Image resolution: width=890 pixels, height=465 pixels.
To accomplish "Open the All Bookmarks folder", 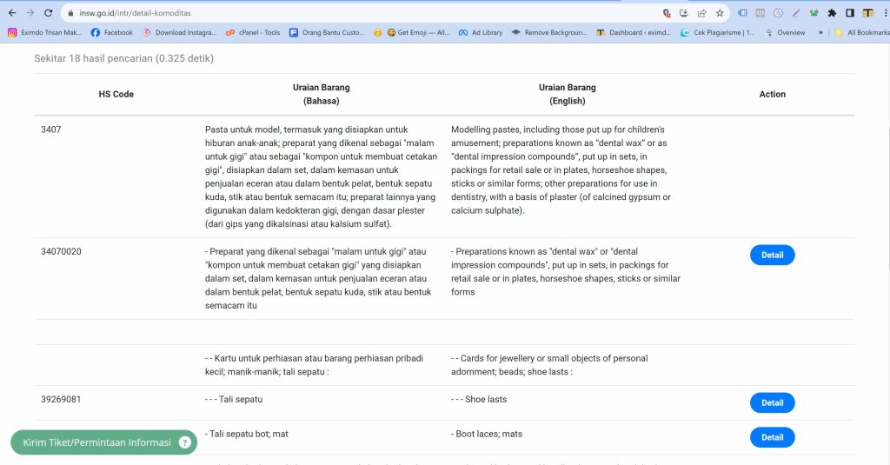I will (x=861, y=33).
